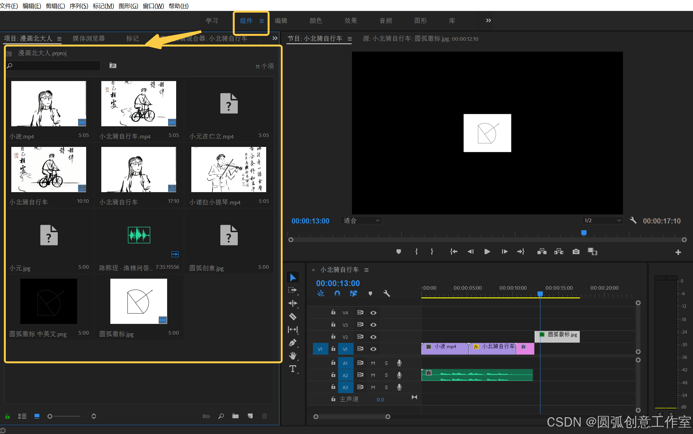Expand the workspace overflow chevron

click(x=488, y=21)
